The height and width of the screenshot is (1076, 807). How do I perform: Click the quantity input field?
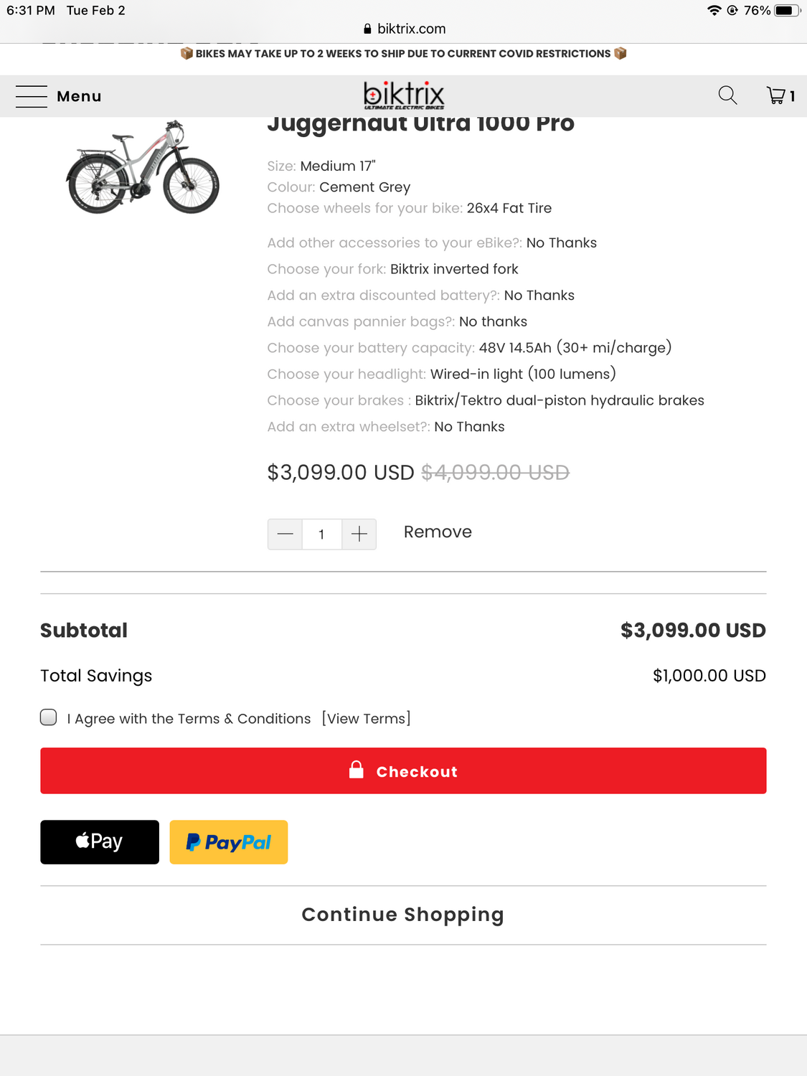click(321, 534)
